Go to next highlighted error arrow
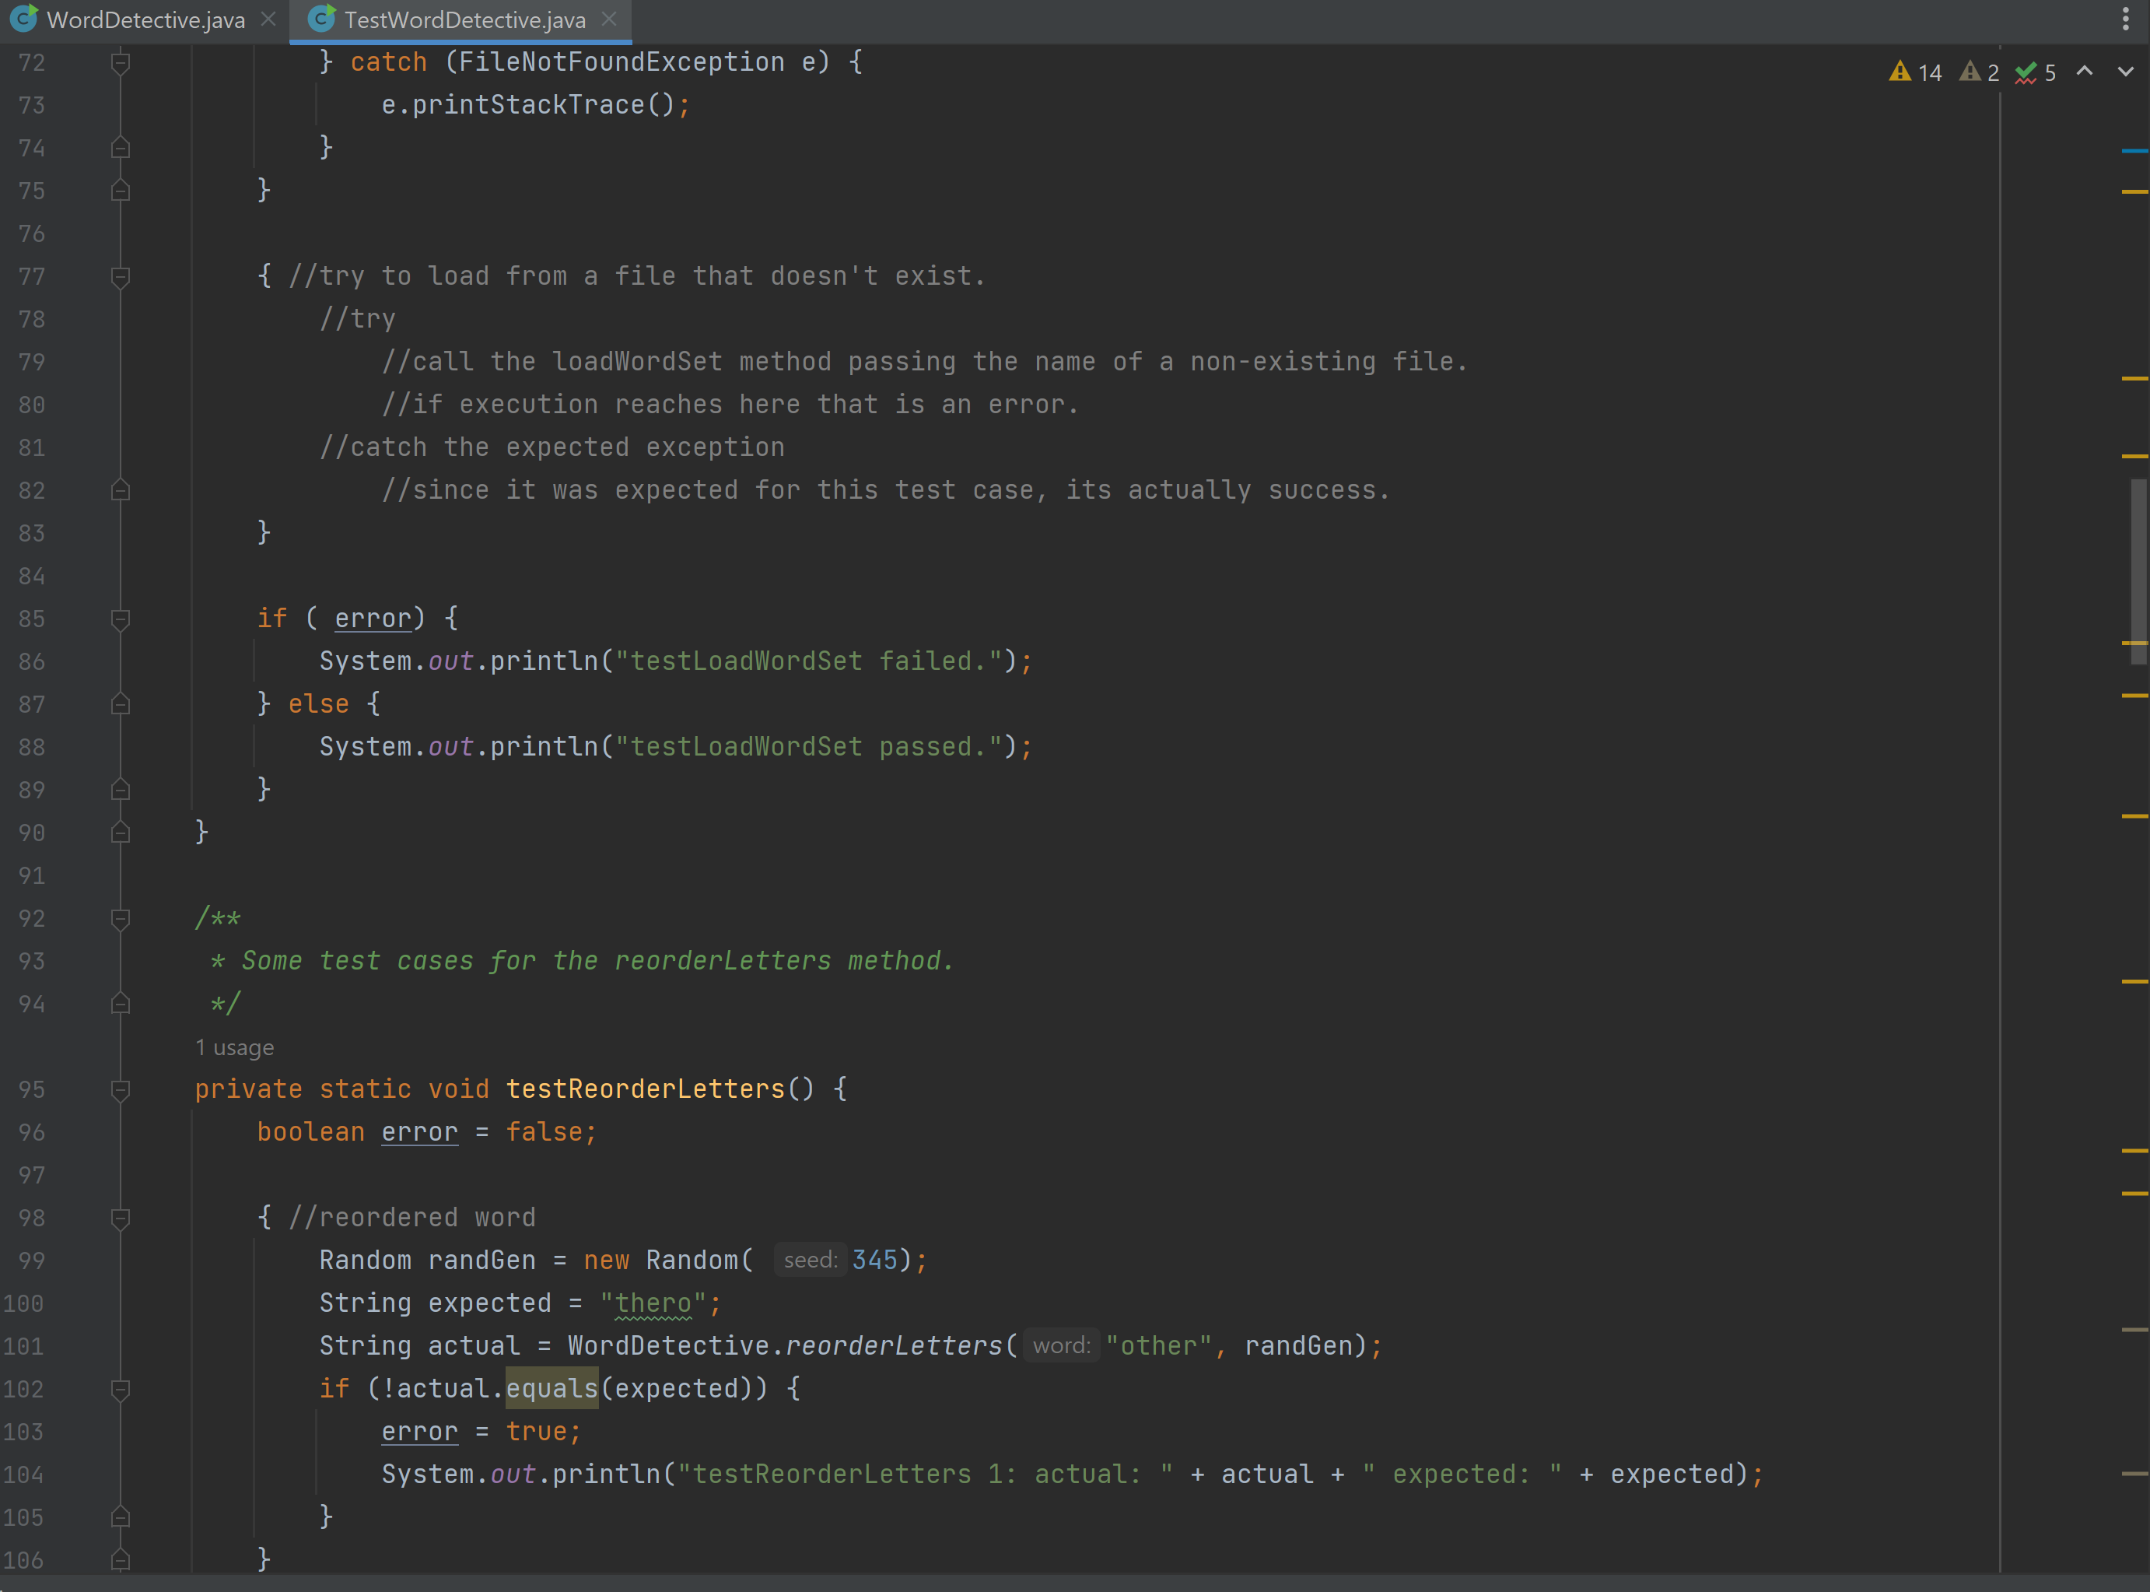Image resolution: width=2150 pixels, height=1592 pixels. (x=2125, y=72)
